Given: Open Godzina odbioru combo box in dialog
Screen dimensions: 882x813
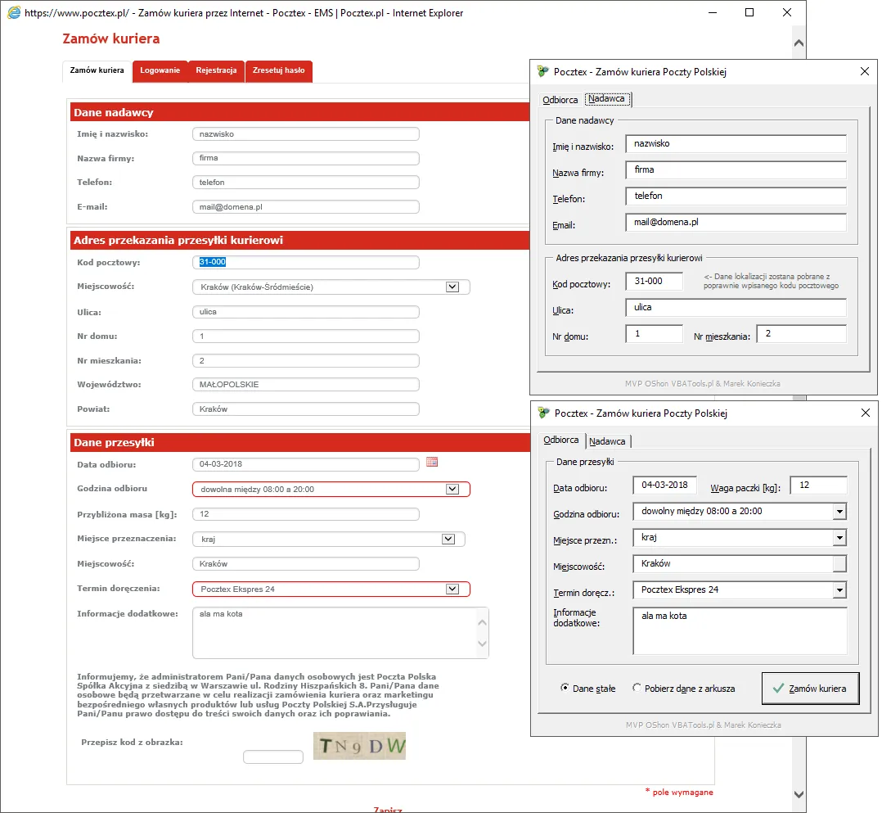Looking at the screenshot, I should point(839,511).
